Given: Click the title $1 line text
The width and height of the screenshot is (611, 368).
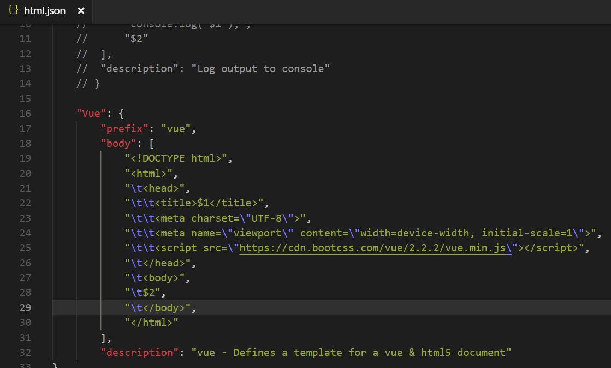Looking at the screenshot, I should (194, 203).
